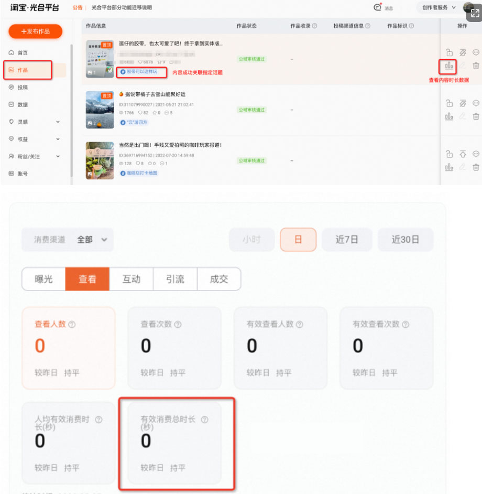Open the 光合平台部分功能迁移说明 announcement link
482x494 pixels.
point(122,8)
